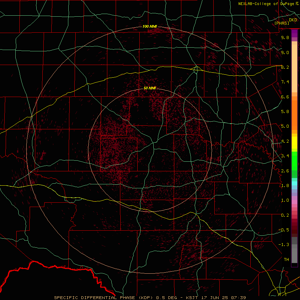
Task: Click the TH threshold label
Action: pos(286,260)
